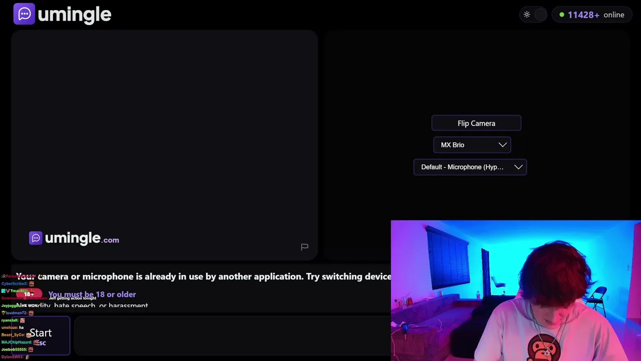Click chat username Joebob55555
Viewport: 641px width, 361px height.
click(x=15, y=349)
